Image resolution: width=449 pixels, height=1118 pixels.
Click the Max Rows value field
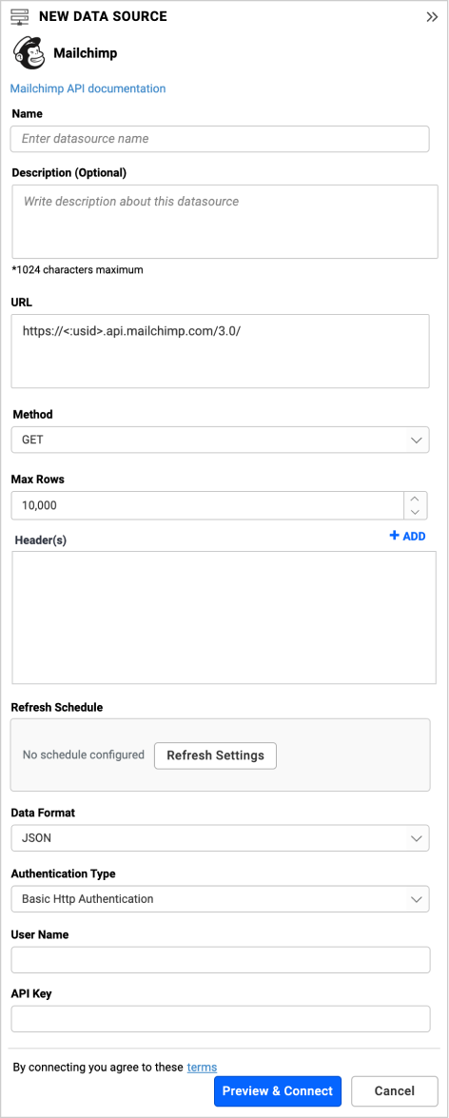point(208,505)
